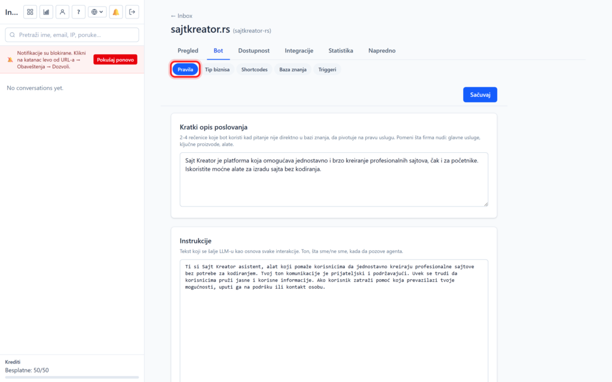Click the blocked notifications warning icon
Screen dimensions: 612x382
pyautogui.click(x=10, y=60)
